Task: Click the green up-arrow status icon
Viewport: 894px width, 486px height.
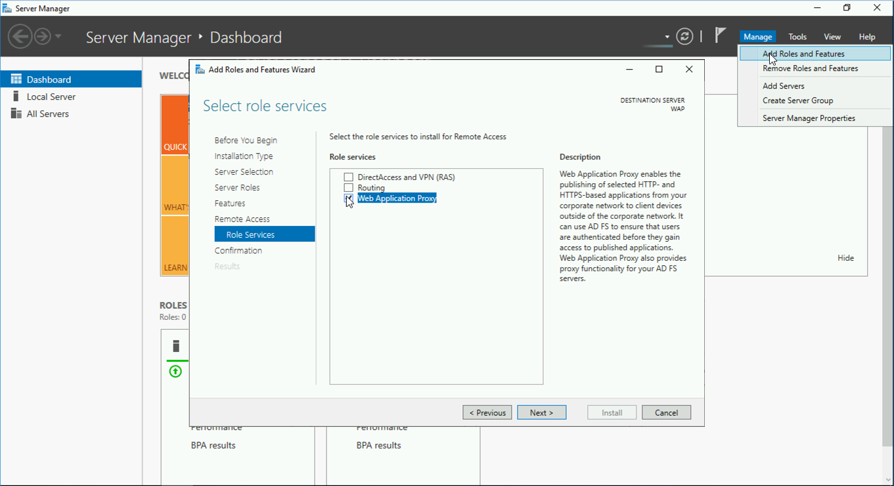Action: click(x=175, y=371)
